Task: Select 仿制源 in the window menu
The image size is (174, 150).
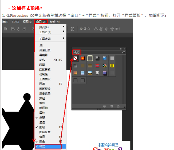Action: click(x=50, y=74)
